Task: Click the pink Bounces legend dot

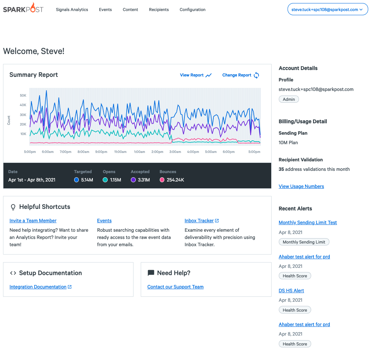Action: [162, 180]
